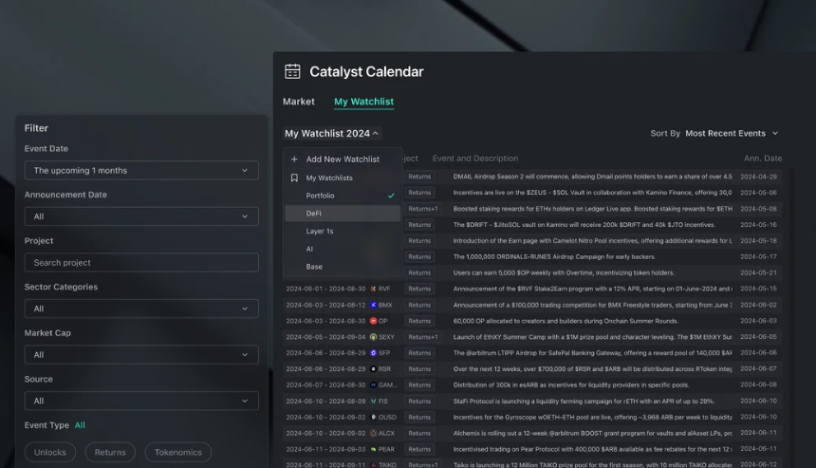816x468 pixels.
Task: Toggle the Returns event type filter
Action: (110, 453)
